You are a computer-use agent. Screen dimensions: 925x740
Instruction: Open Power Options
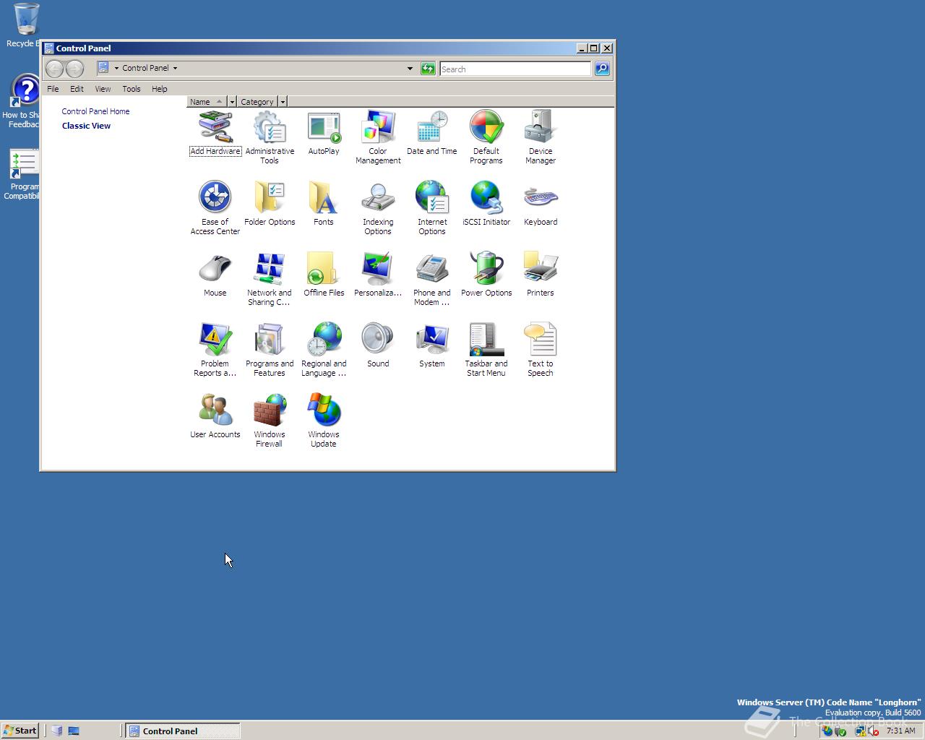486,275
